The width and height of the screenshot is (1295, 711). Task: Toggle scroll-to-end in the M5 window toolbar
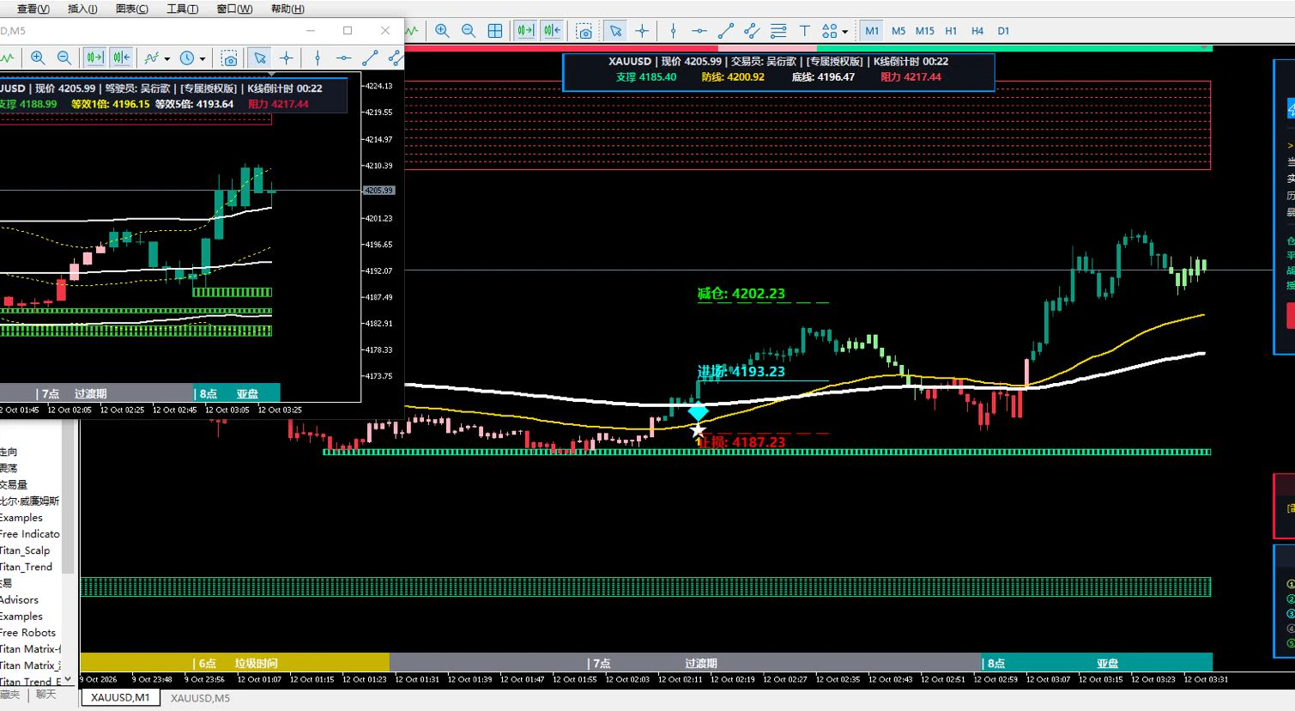pos(94,58)
